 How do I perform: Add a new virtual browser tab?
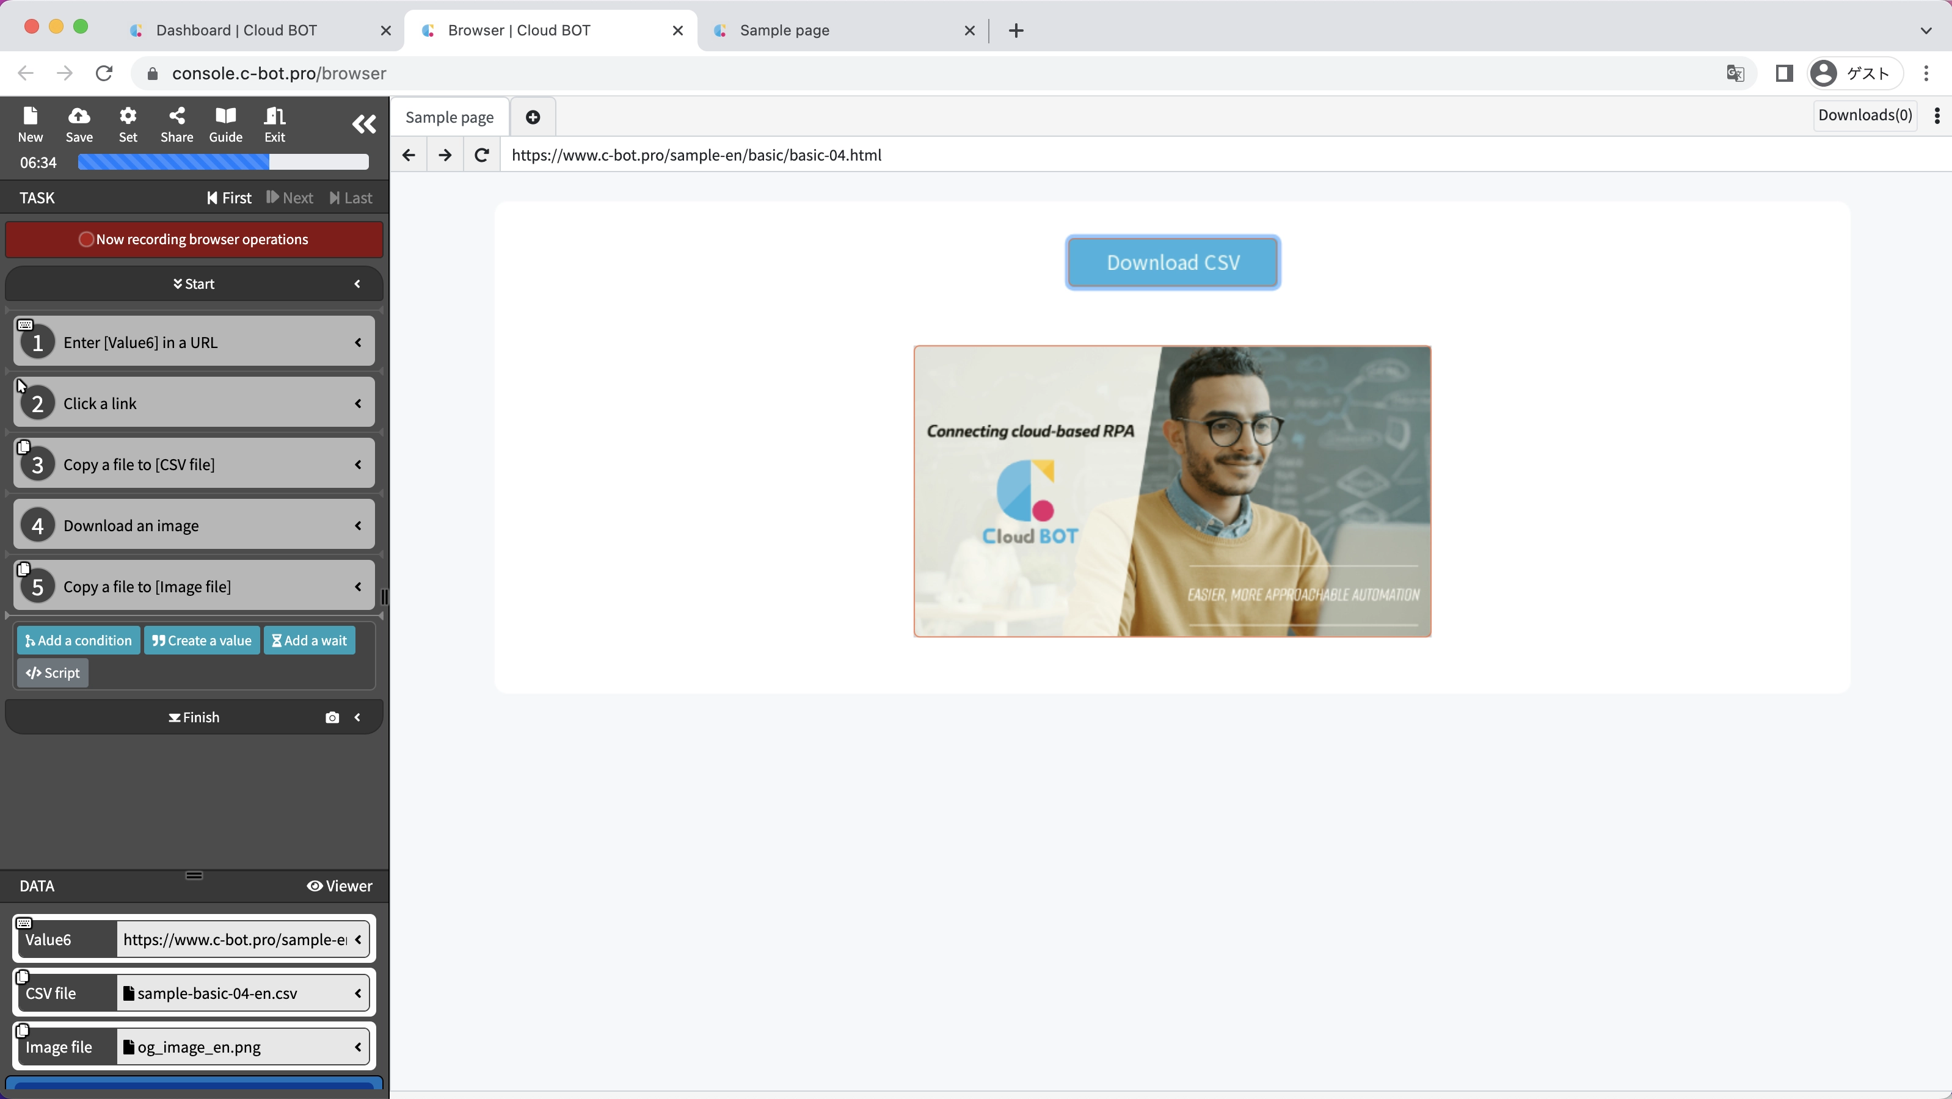click(x=533, y=117)
